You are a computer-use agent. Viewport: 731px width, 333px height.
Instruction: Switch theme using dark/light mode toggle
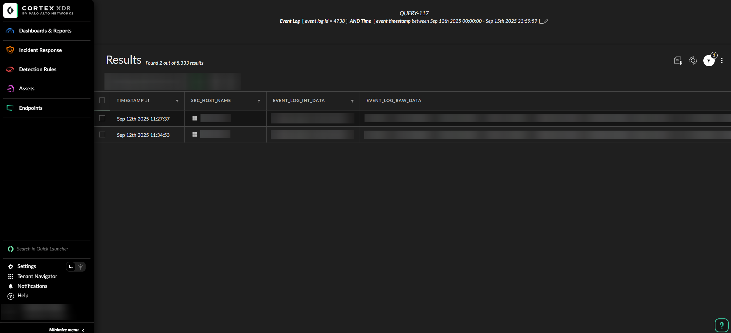click(x=76, y=267)
